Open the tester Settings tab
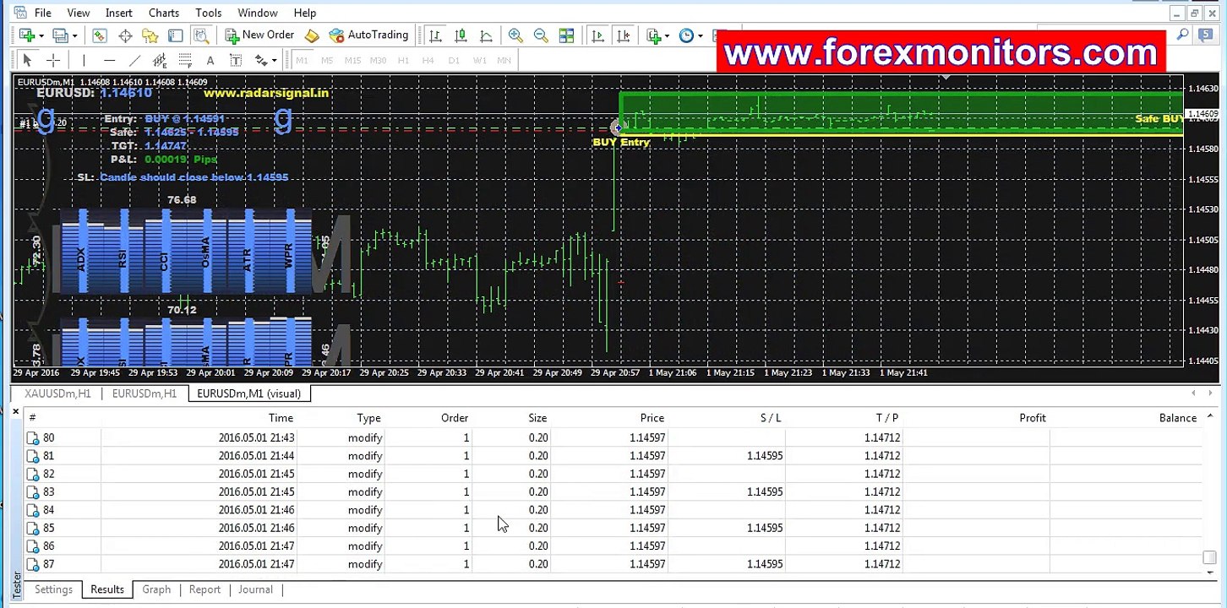Image resolution: width=1227 pixels, height=608 pixels. pyautogui.click(x=53, y=589)
